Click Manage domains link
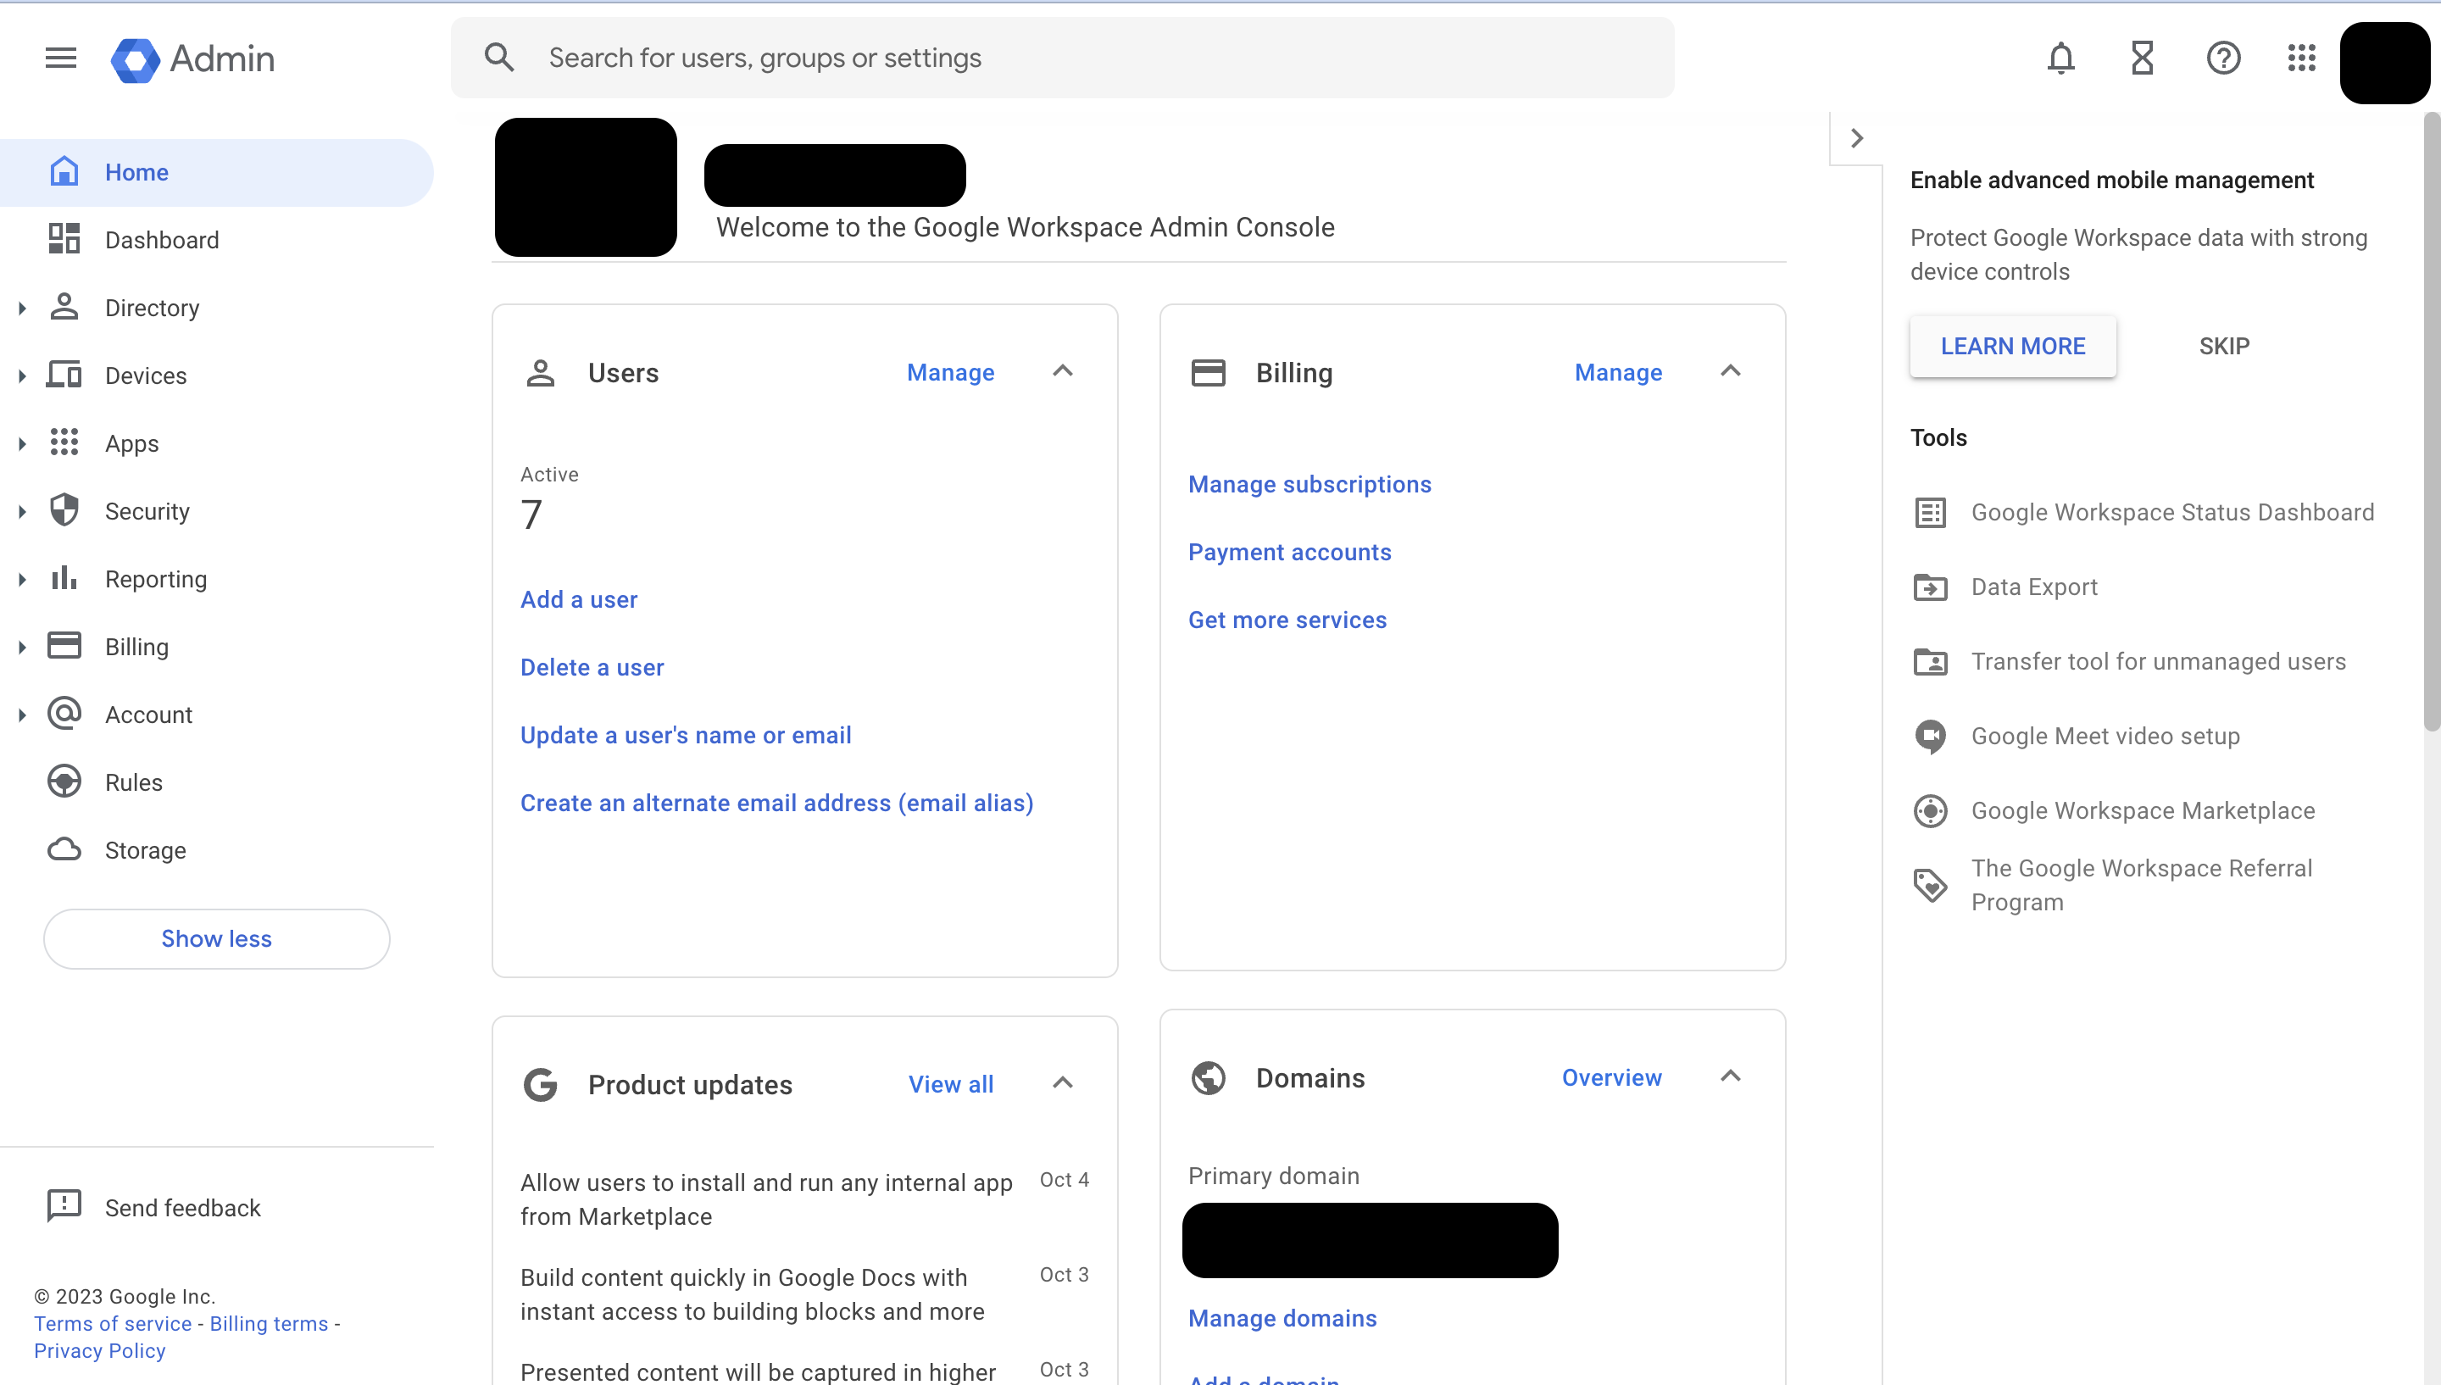This screenshot has width=2441, height=1385. point(1282,1318)
